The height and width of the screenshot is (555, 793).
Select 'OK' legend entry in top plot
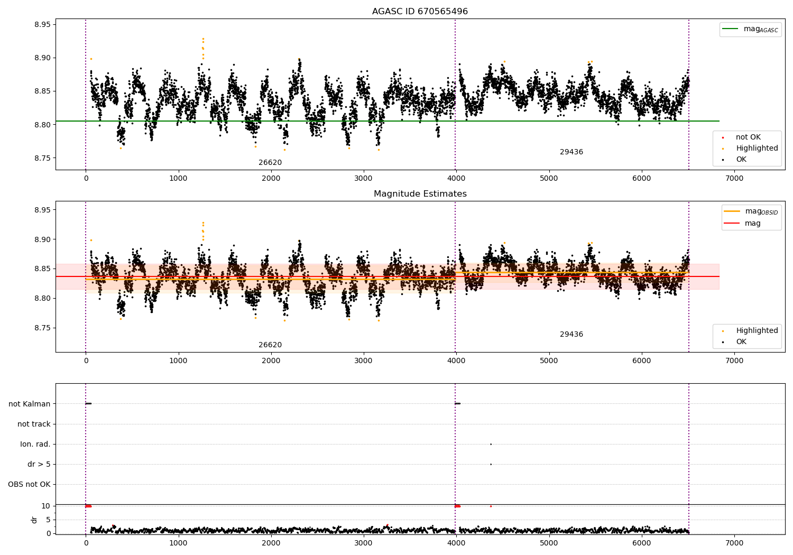(x=741, y=159)
